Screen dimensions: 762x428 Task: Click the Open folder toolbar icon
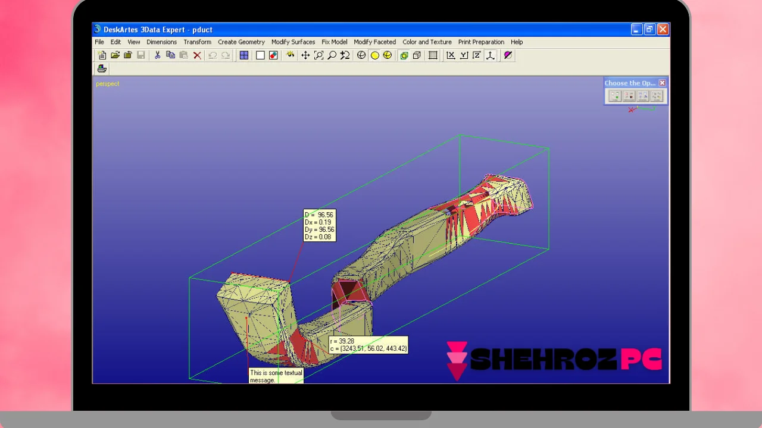pos(115,55)
